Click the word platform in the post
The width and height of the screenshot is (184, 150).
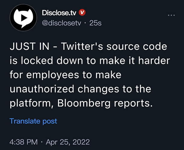click(30, 103)
